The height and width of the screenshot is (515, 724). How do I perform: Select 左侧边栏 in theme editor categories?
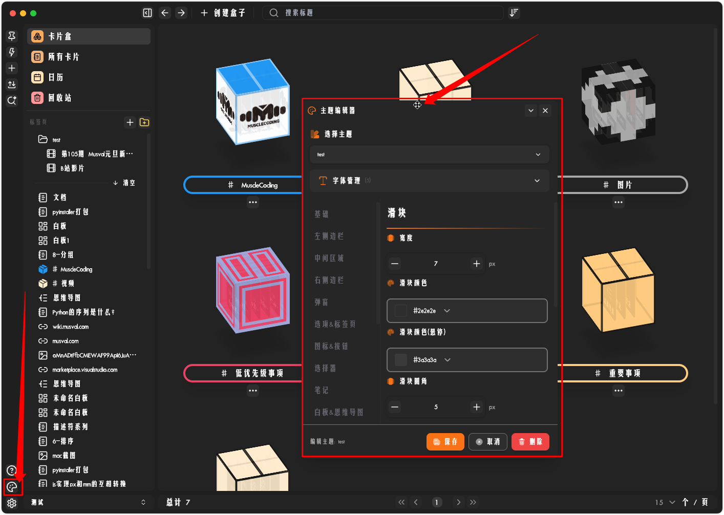coord(329,236)
